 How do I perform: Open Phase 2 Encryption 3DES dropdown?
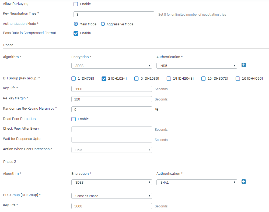coord(111,182)
